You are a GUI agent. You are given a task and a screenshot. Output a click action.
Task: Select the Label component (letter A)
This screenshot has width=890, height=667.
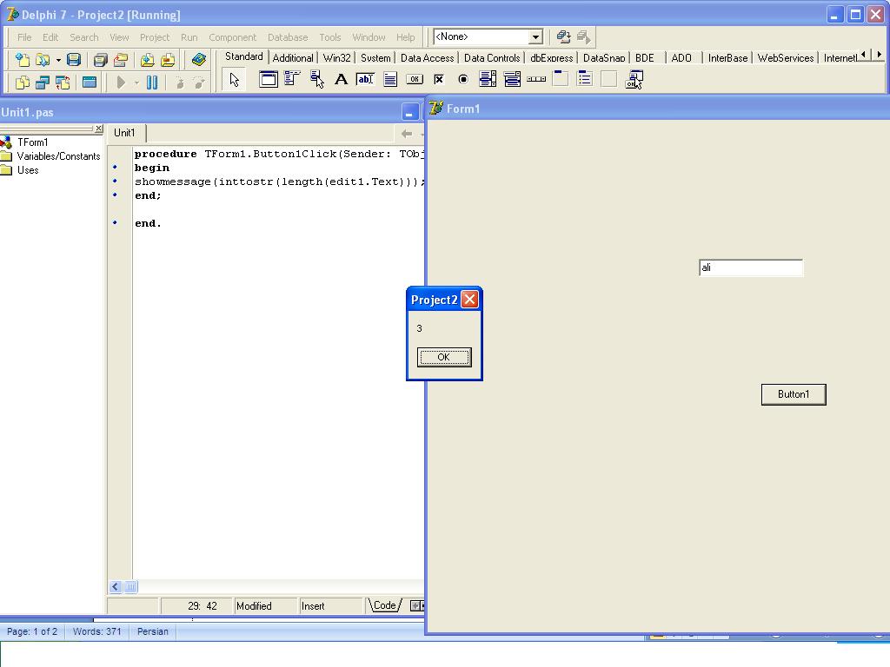tap(341, 79)
